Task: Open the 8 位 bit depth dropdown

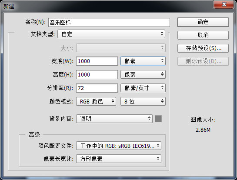Action: (x=143, y=101)
